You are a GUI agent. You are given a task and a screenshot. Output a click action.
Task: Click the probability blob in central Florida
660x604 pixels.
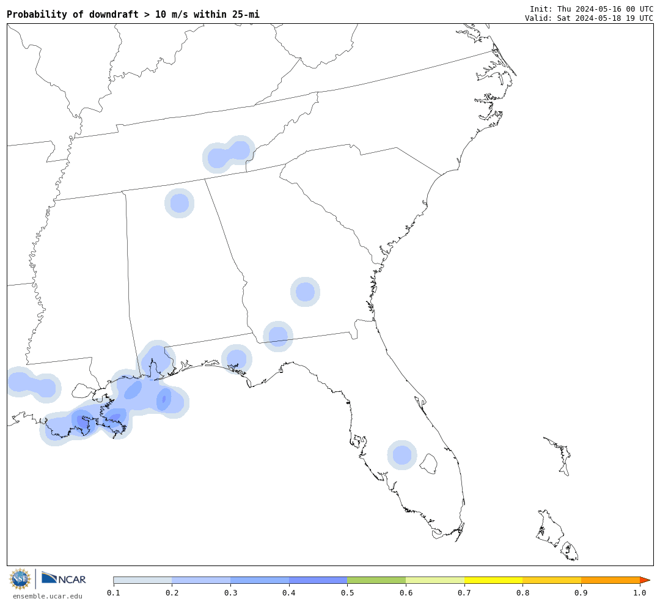(402, 455)
